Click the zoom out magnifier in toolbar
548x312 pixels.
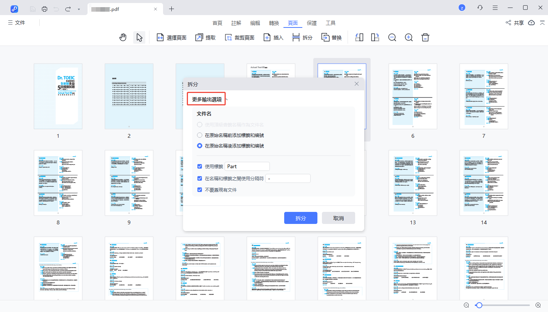click(392, 38)
